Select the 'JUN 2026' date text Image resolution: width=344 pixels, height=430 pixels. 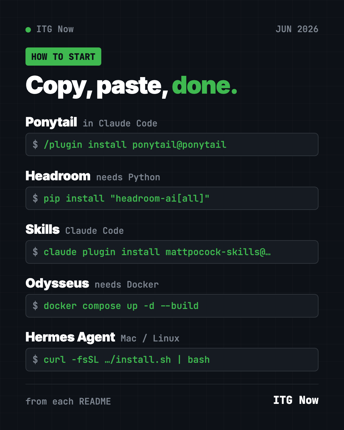pos(297,29)
